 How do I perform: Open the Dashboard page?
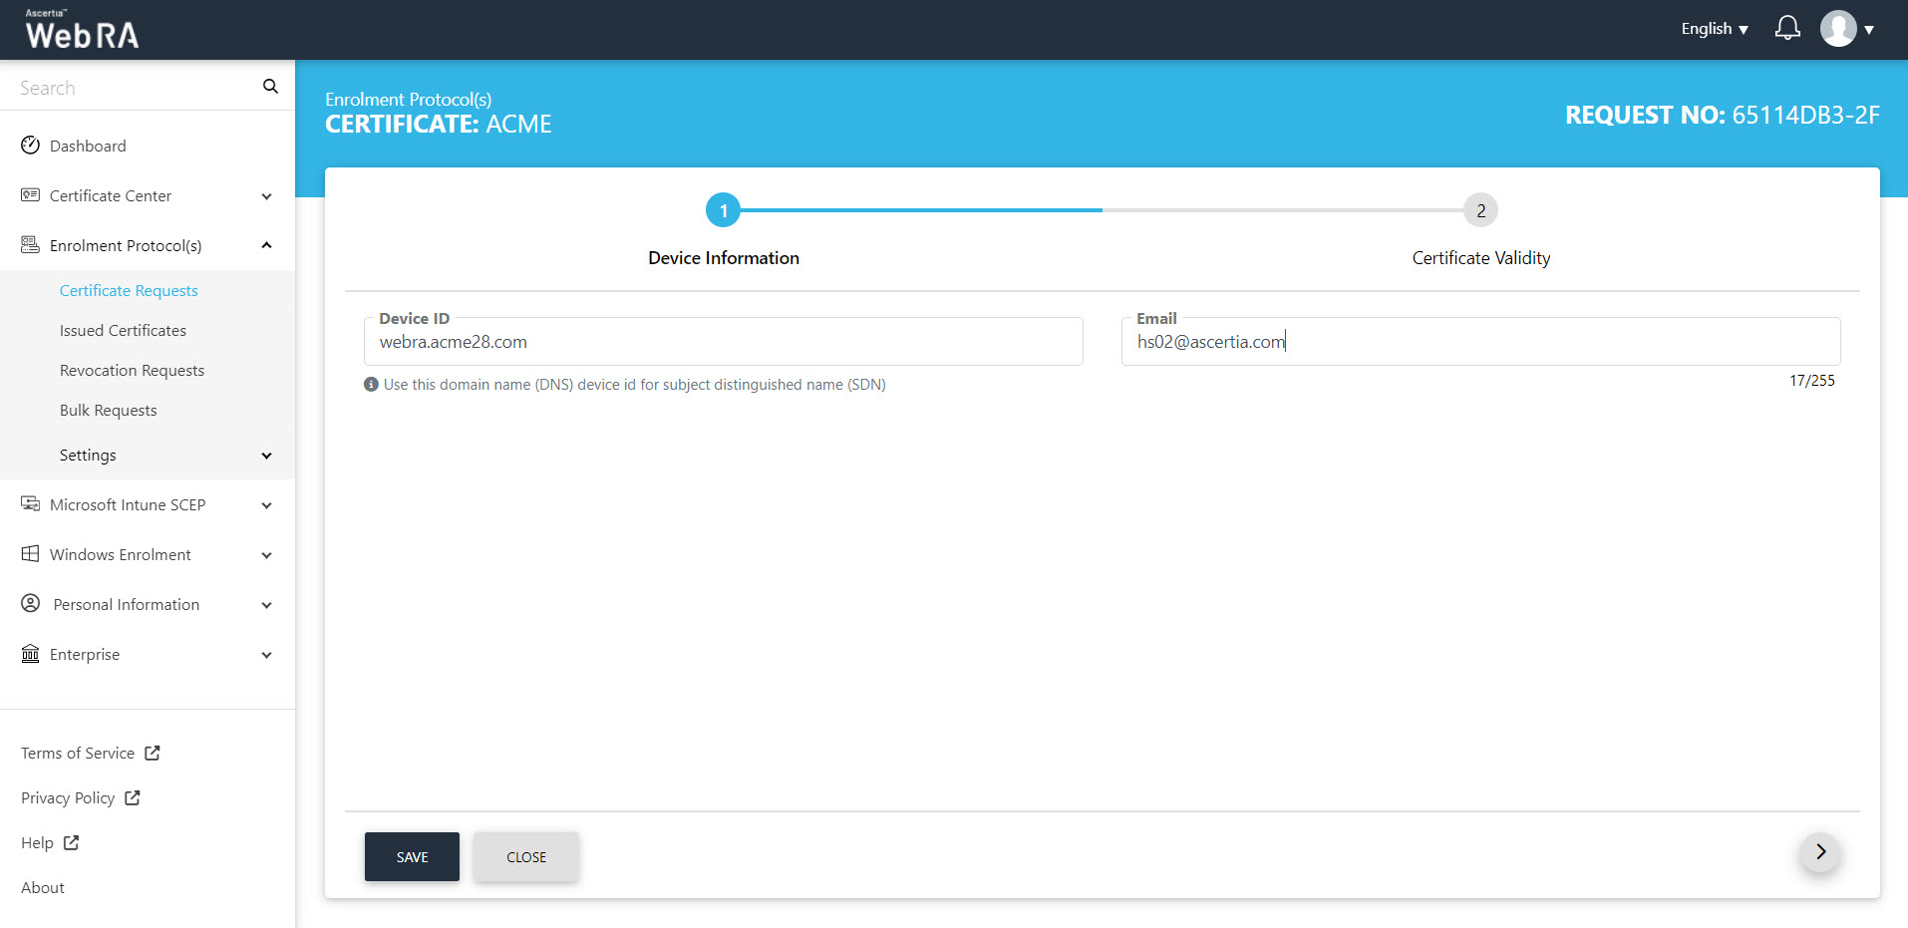tap(88, 147)
